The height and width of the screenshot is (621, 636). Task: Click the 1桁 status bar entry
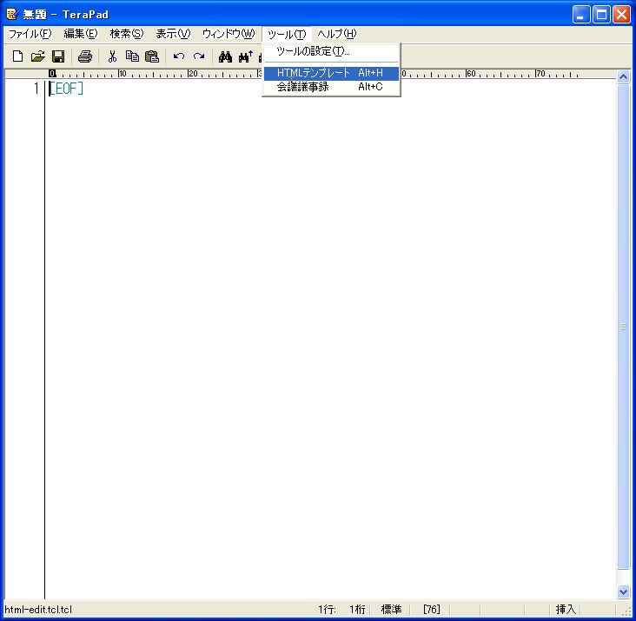click(x=357, y=609)
